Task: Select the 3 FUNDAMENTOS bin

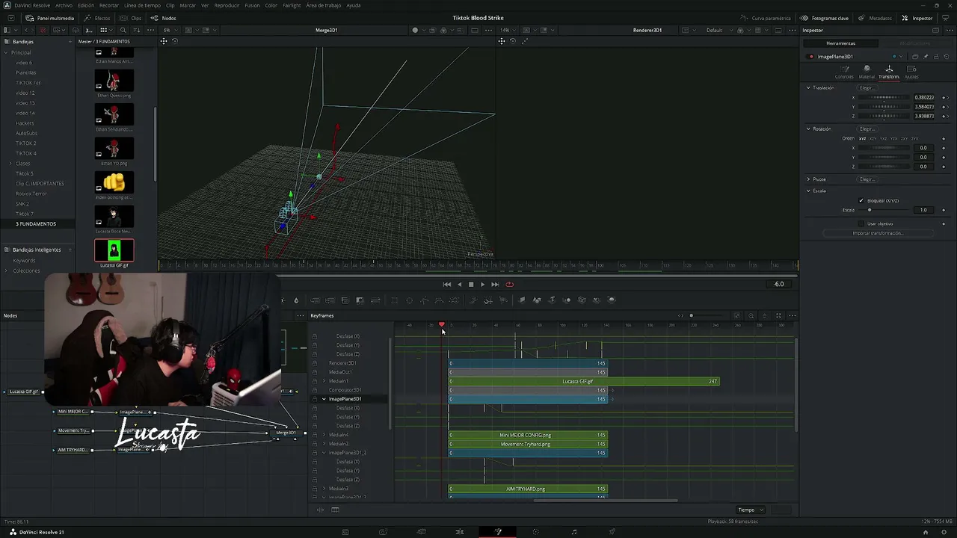Action: point(36,224)
